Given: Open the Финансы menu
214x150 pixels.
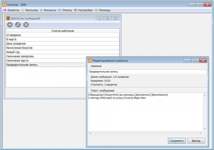Looking at the screenshot, I should coord(48,10).
